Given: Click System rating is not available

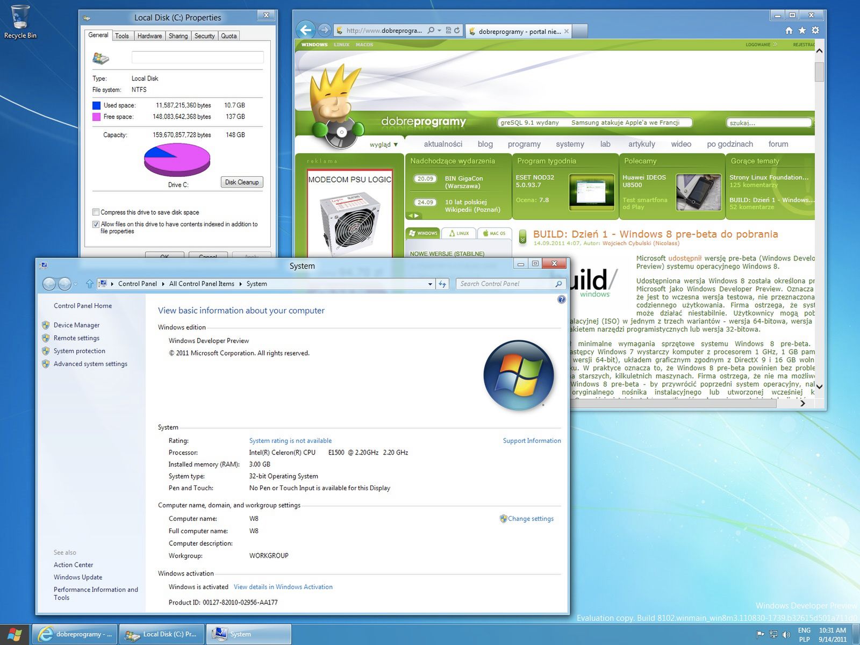Looking at the screenshot, I should tap(290, 441).
